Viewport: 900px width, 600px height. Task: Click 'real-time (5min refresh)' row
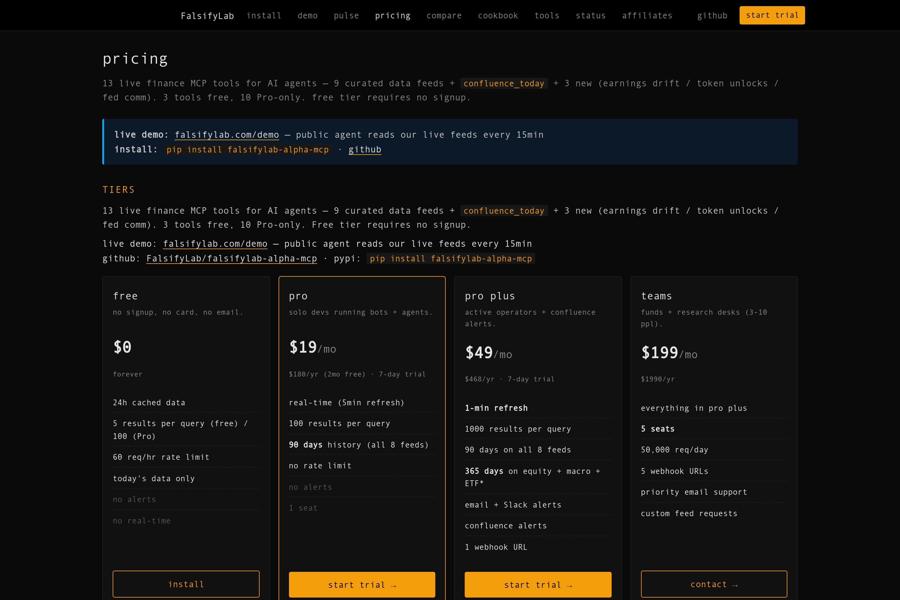(362, 403)
